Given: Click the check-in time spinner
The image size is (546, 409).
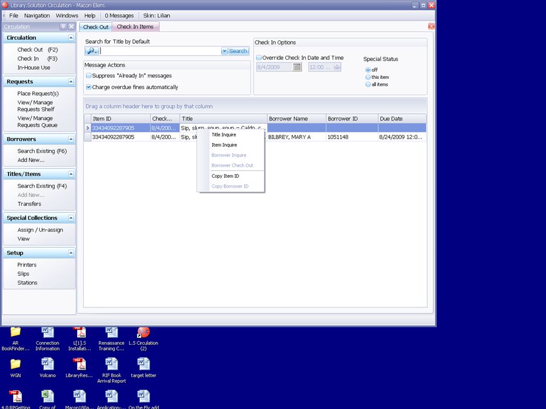Looking at the screenshot, I should 337,67.
